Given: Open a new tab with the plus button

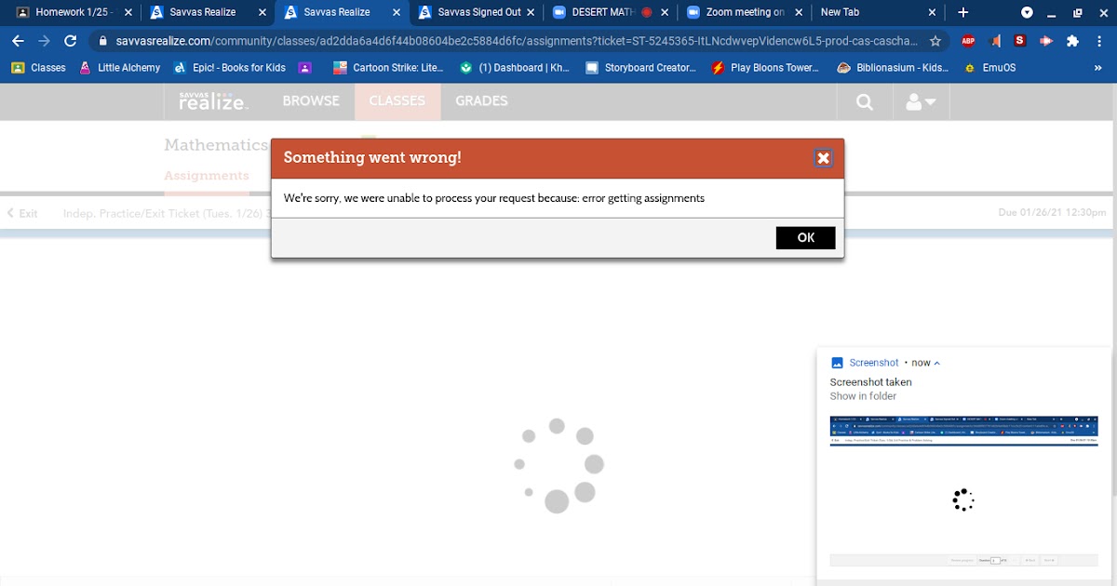Looking at the screenshot, I should pyautogui.click(x=963, y=12).
